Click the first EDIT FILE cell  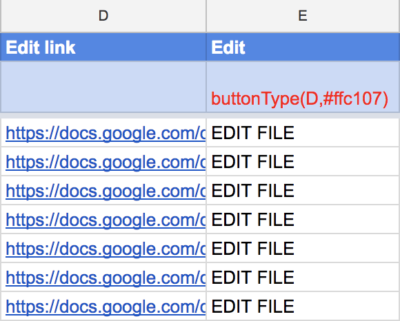pyautogui.click(x=303, y=133)
